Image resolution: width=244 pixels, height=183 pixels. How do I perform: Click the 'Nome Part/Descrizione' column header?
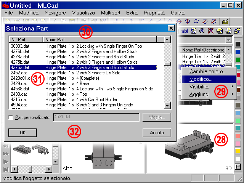[202, 50]
